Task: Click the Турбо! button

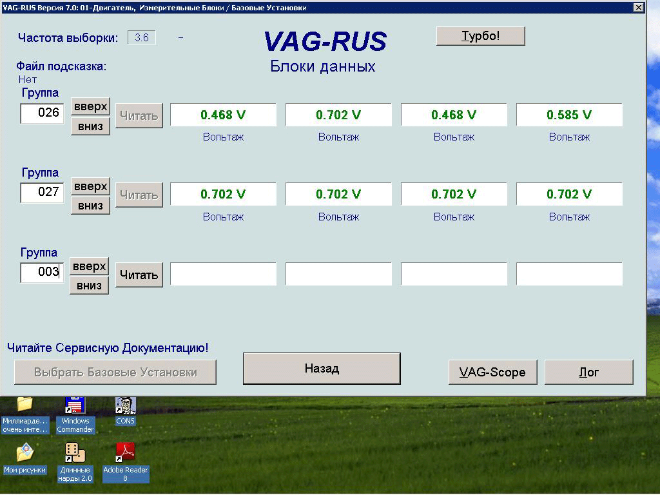Action: pyautogui.click(x=480, y=36)
